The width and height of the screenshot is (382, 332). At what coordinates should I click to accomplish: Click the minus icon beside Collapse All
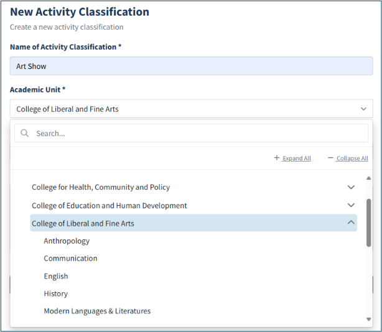[x=330, y=158]
